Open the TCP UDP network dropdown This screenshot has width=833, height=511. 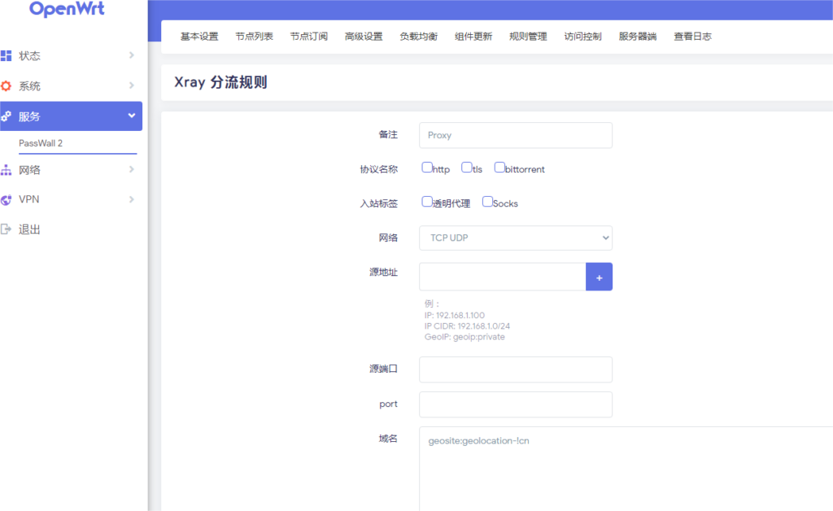point(515,238)
